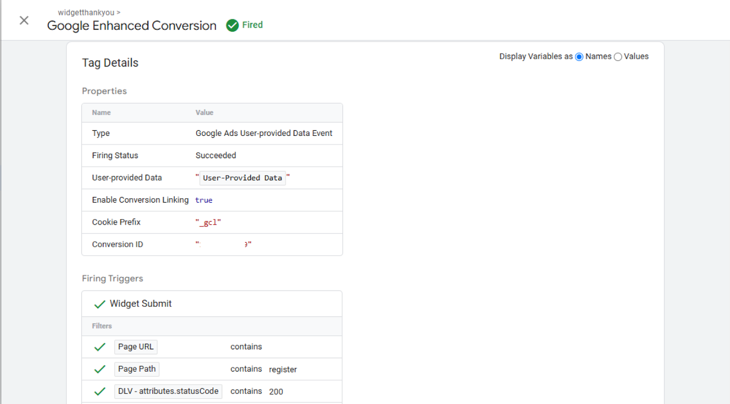This screenshot has height=404, width=730.
Task: Click the checkmark beside DLV statusCode filter
Action: [x=99, y=392]
